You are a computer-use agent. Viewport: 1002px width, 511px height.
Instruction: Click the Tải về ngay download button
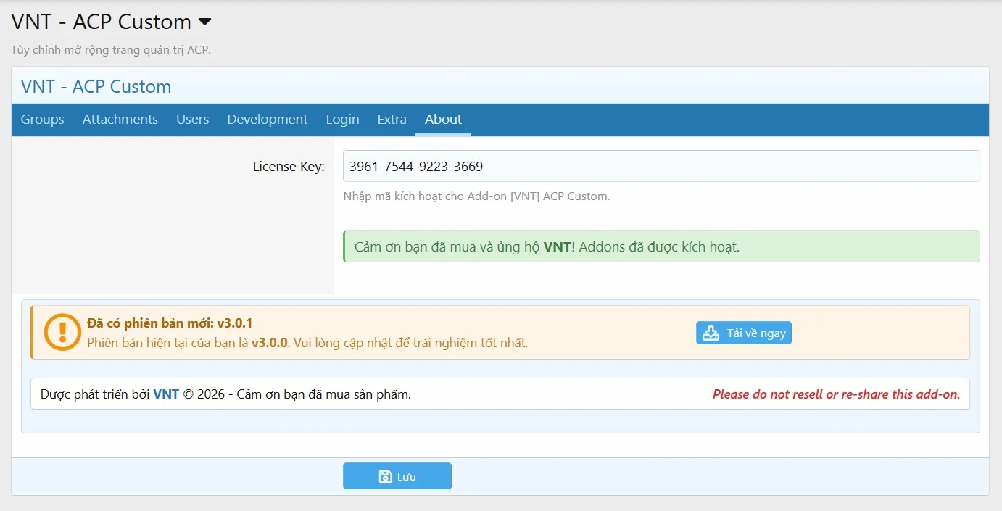pos(744,333)
